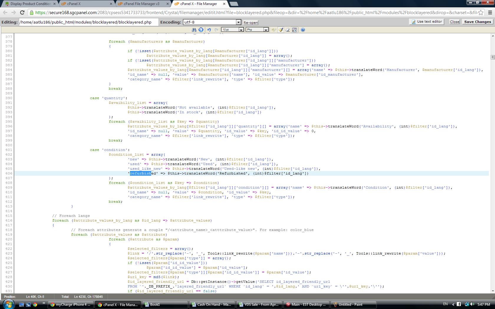Viewport: 495px width, 309px height.
Task: Open the editor help icon
Action: pos(303,30)
